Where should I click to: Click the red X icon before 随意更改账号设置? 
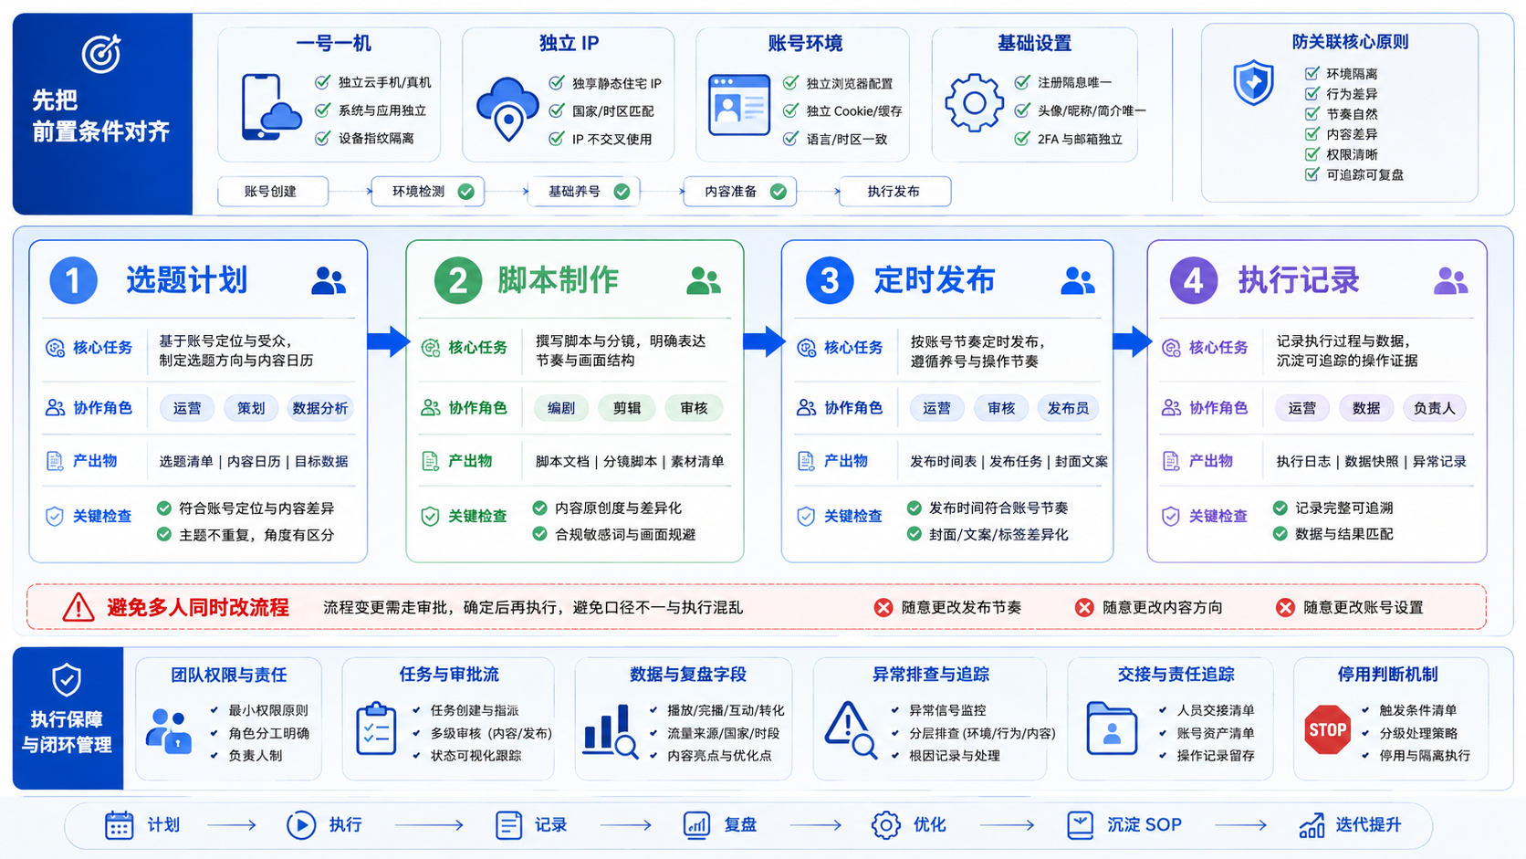pos(1285,608)
